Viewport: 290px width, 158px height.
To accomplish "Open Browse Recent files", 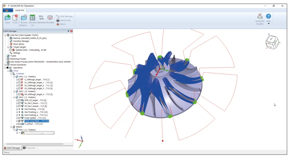I will click(x=24, y=18).
